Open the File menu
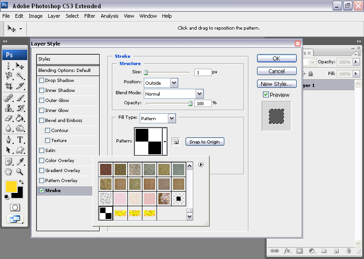 coord(6,16)
